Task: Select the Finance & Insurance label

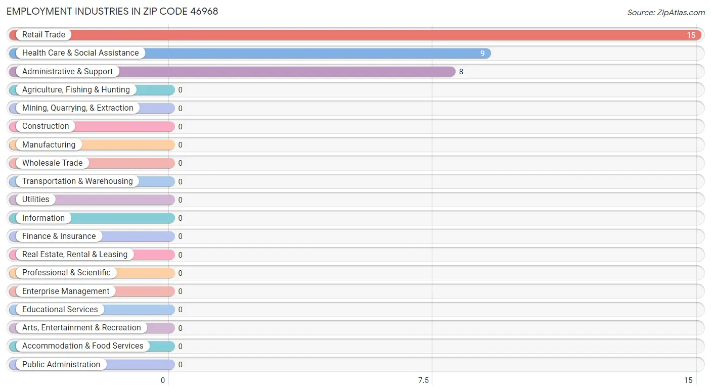Action: (59, 236)
